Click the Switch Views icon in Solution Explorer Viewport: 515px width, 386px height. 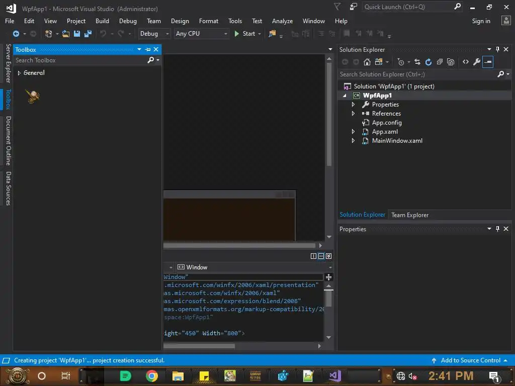(x=379, y=62)
